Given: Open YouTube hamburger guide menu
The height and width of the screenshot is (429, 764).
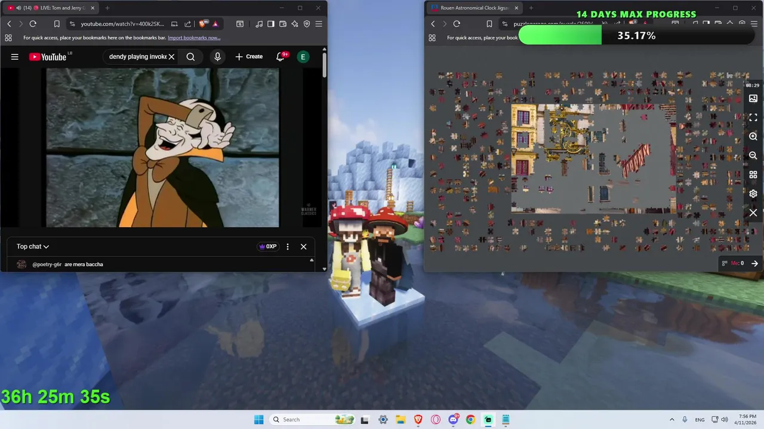Looking at the screenshot, I should coord(14,57).
